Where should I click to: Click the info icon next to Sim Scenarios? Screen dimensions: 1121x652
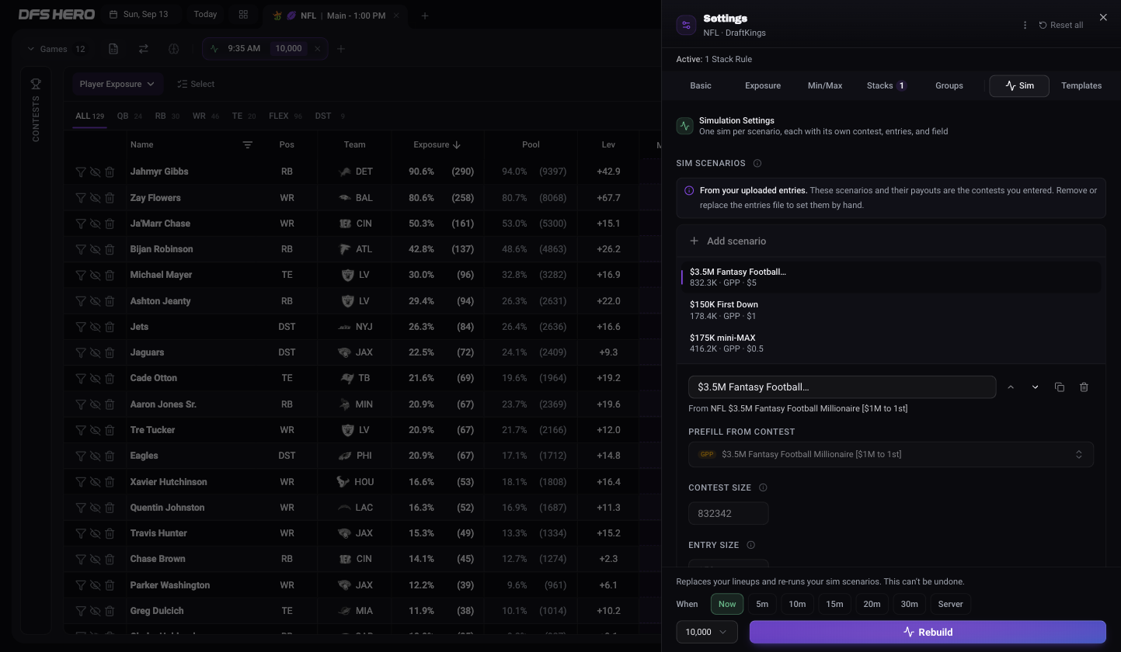click(x=757, y=163)
